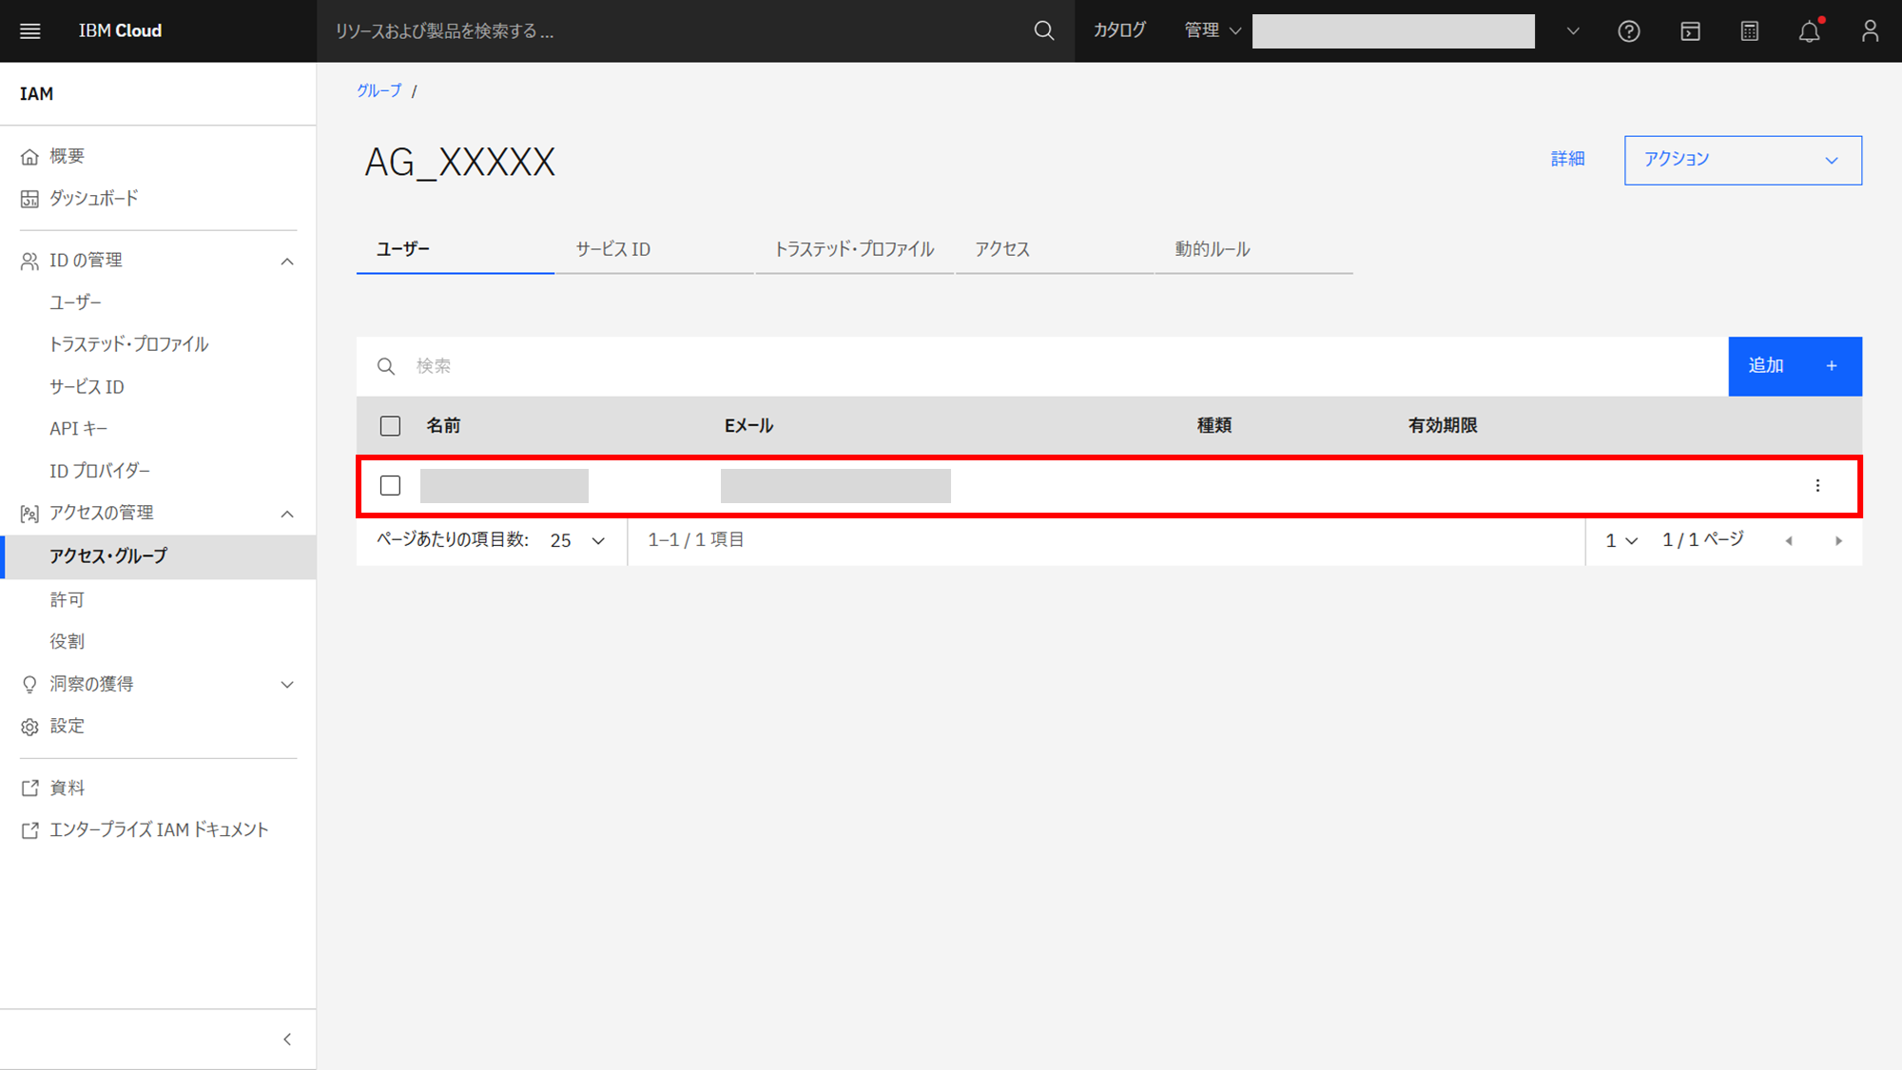Screen dimensions: 1902x1070
Task: Open the 管理 menu in header
Action: tap(1212, 30)
